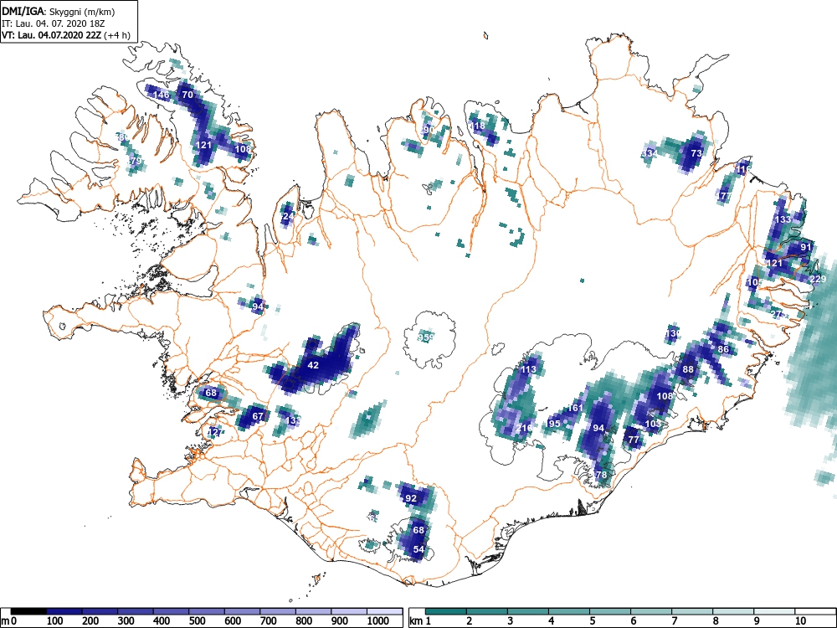This screenshot has height=628, width=837.
Task: Click the visibility value '178' near southeast coast
Action: pos(599,475)
